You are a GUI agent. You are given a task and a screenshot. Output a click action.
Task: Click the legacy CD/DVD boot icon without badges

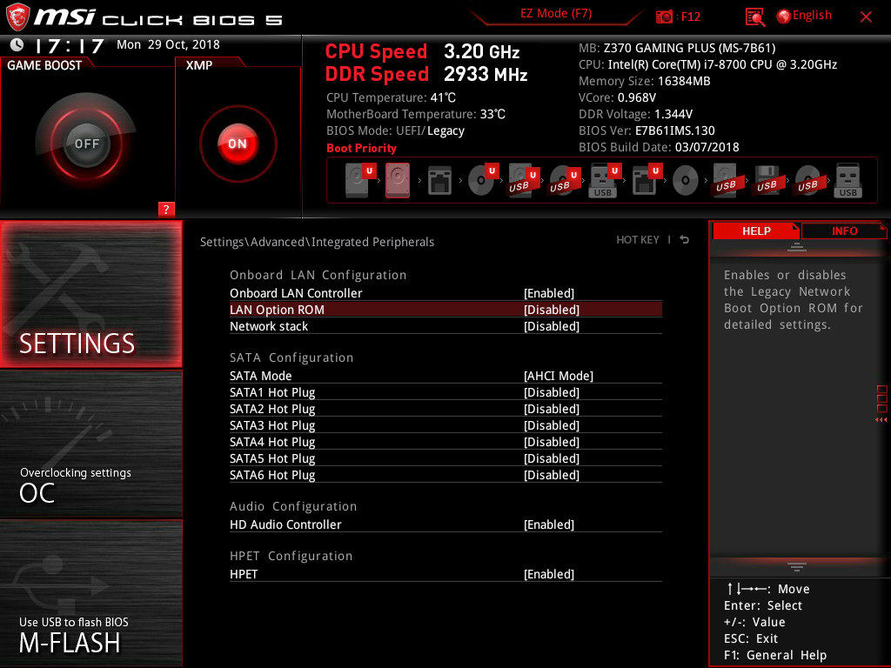686,181
